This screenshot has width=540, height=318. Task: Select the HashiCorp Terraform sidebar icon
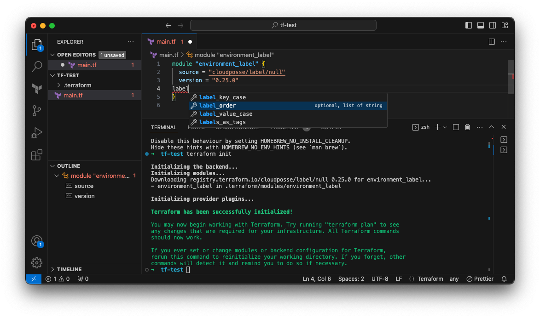(x=36, y=89)
